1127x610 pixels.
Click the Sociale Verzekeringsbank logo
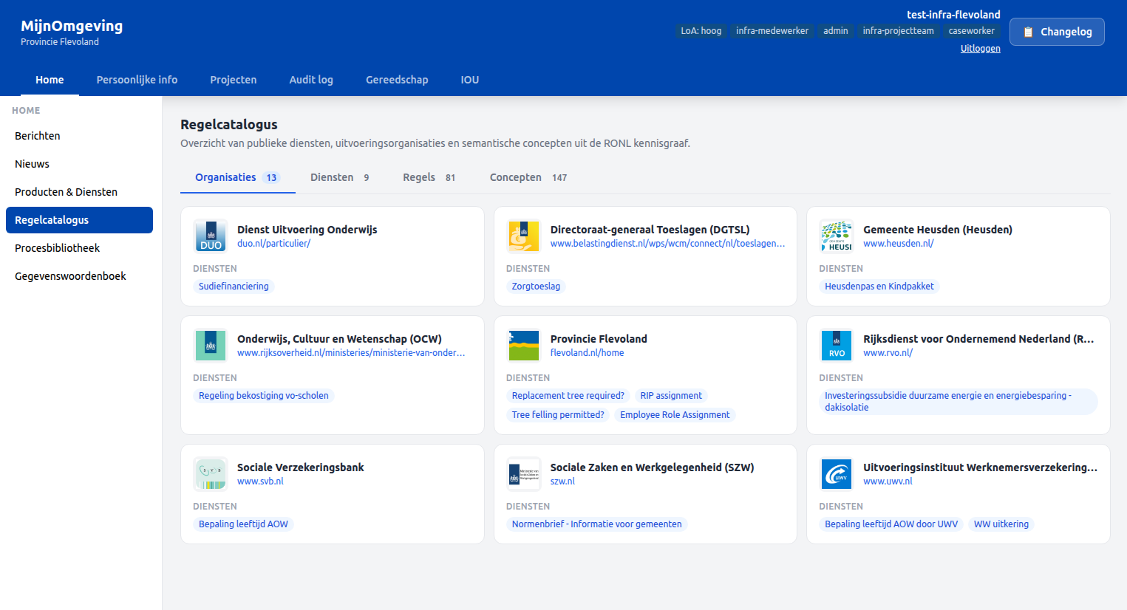(210, 473)
